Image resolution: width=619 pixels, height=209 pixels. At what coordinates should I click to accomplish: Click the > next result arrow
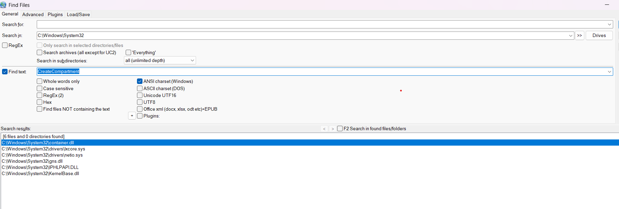333,129
